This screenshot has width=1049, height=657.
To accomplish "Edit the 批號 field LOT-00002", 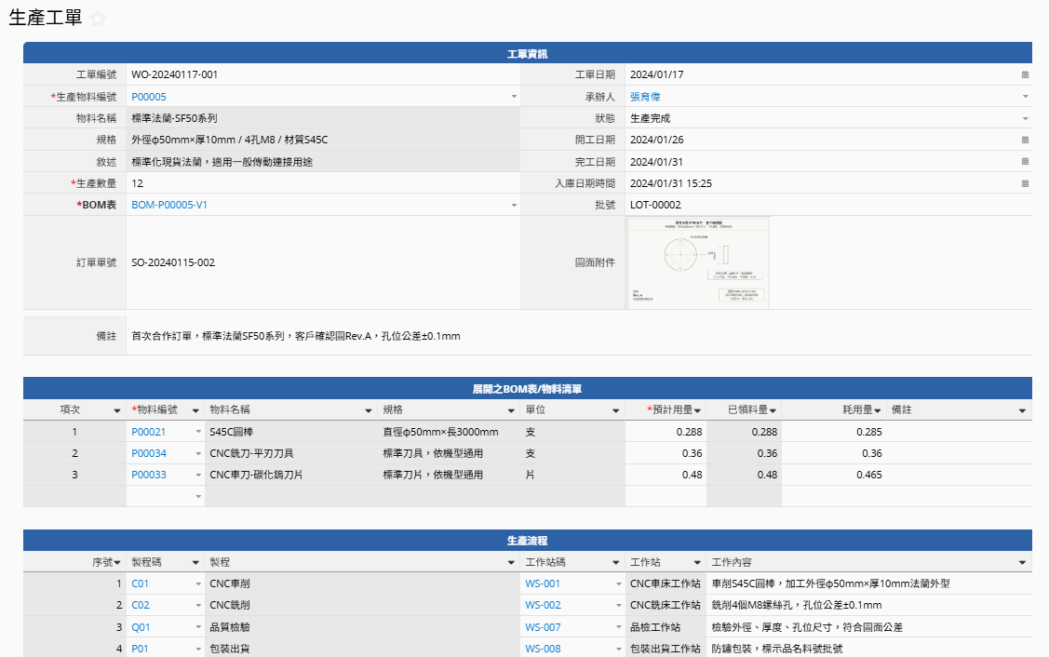I will point(828,205).
